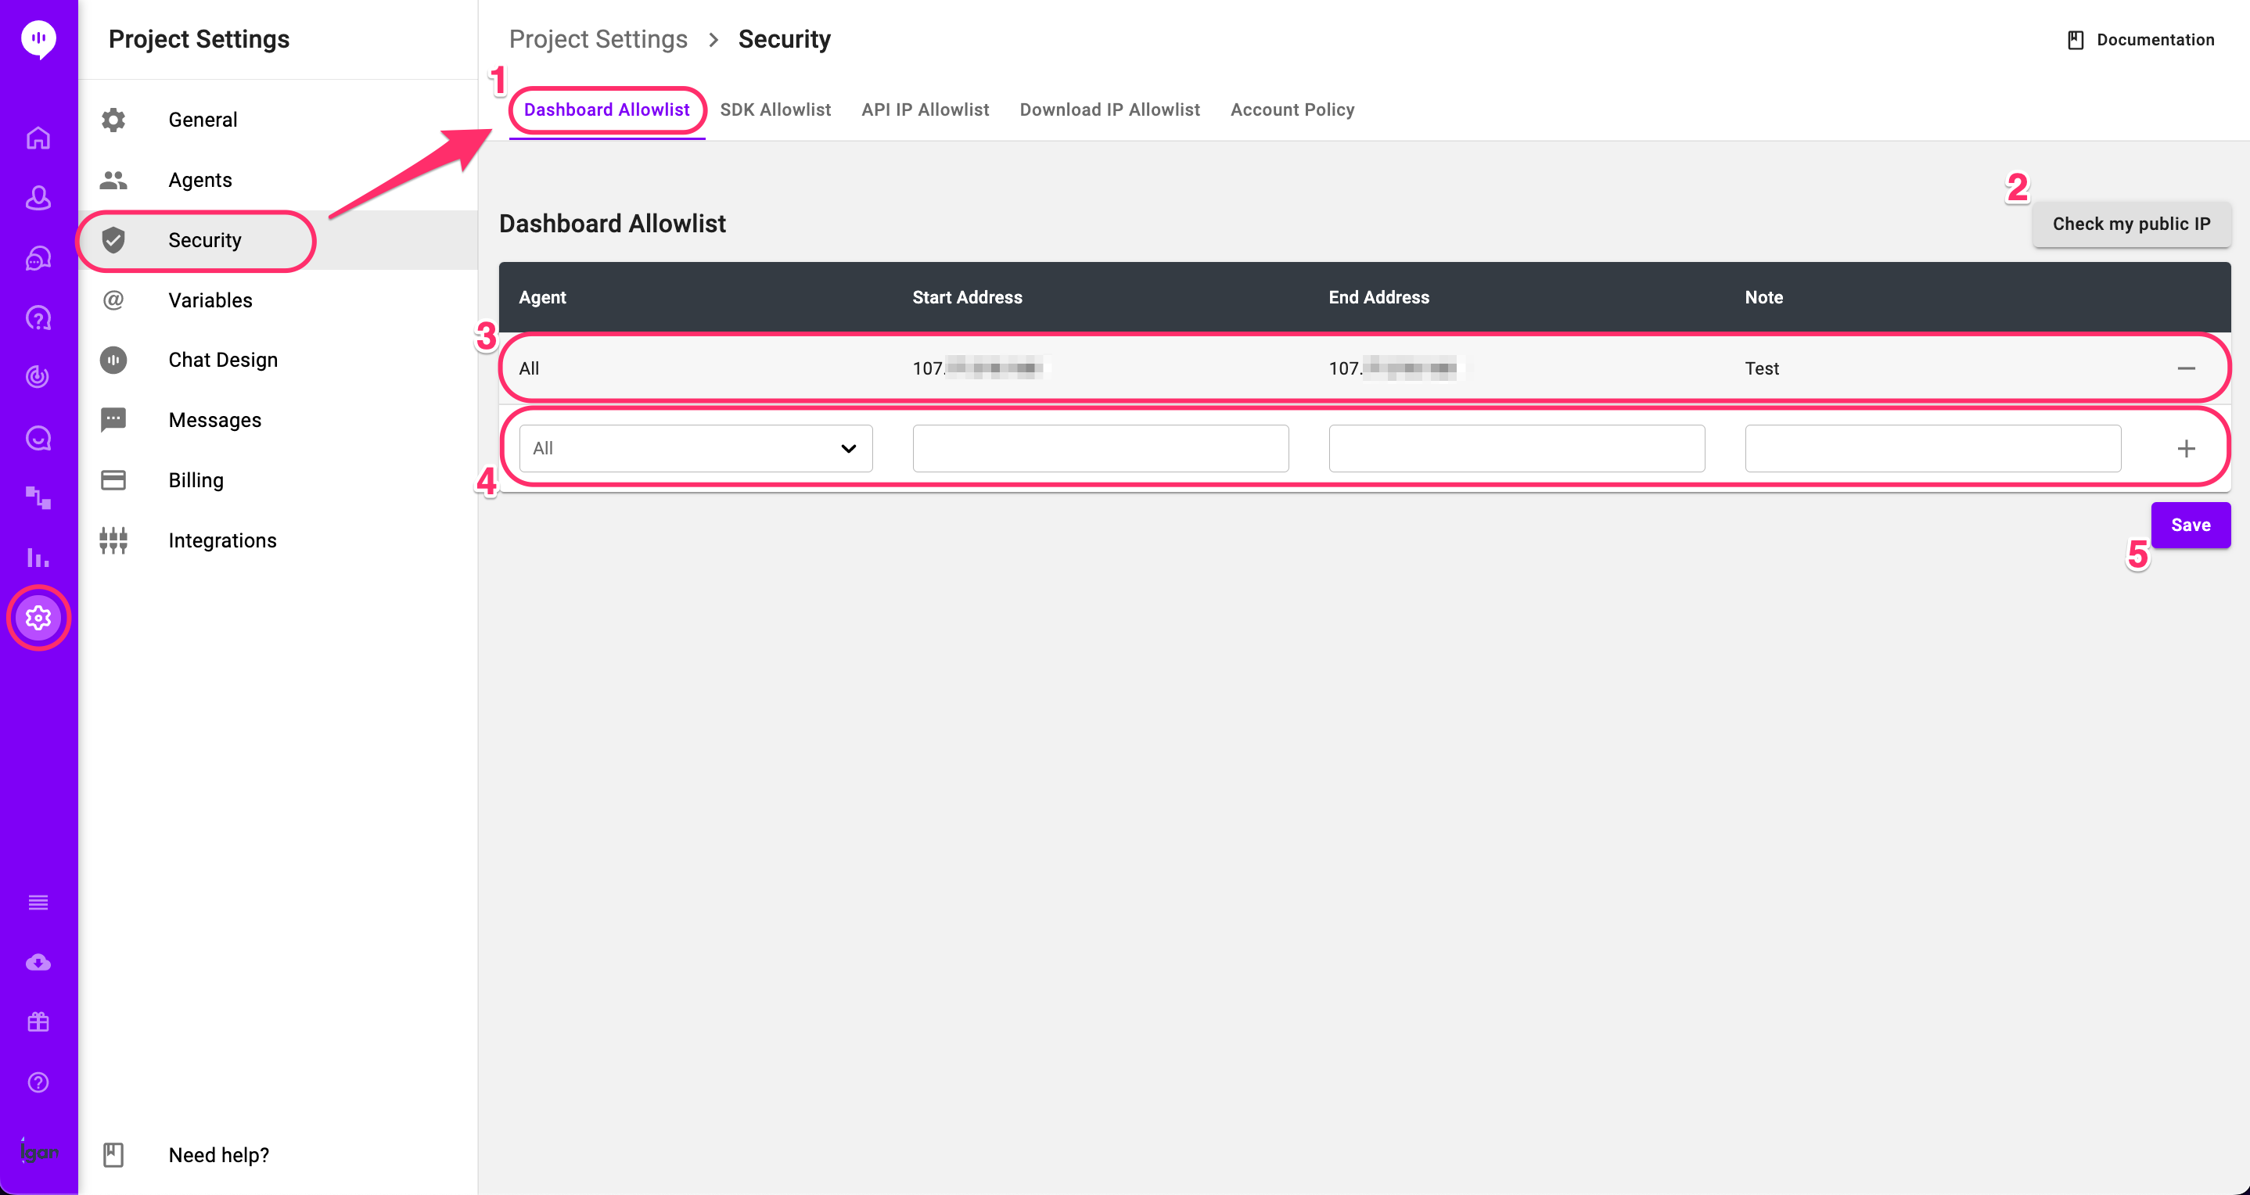The width and height of the screenshot is (2250, 1195).
Task: Click the Check my public IP button
Action: point(2131,224)
